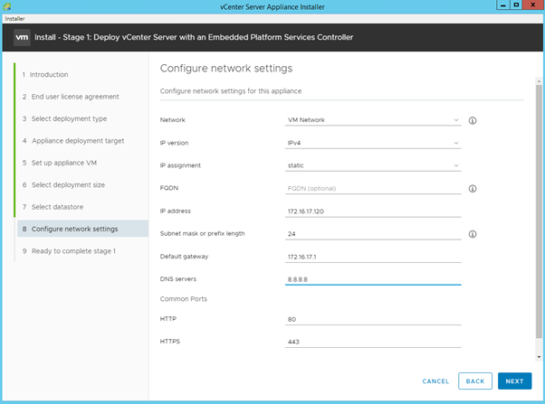545x404 pixels.
Task: Click the scrollbar down arrow
Action: tap(539, 357)
